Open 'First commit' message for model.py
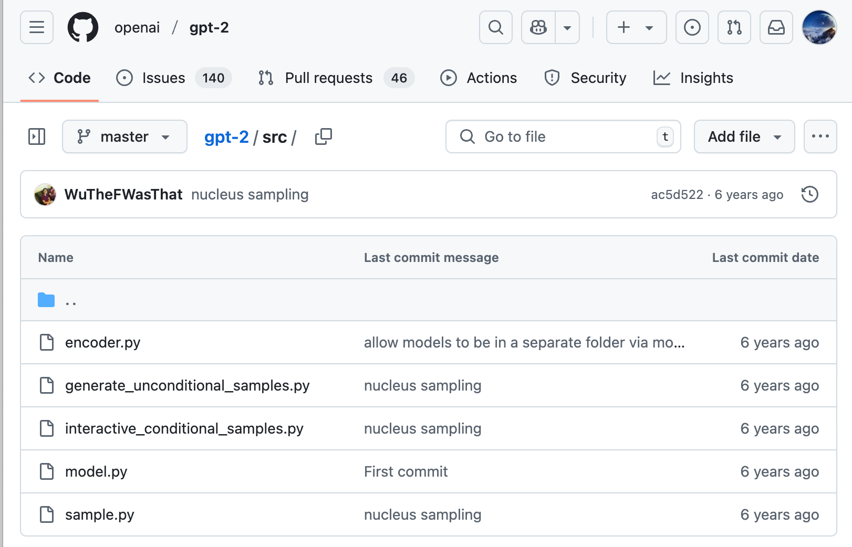Screen dimensions: 852x547 [x=406, y=471]
